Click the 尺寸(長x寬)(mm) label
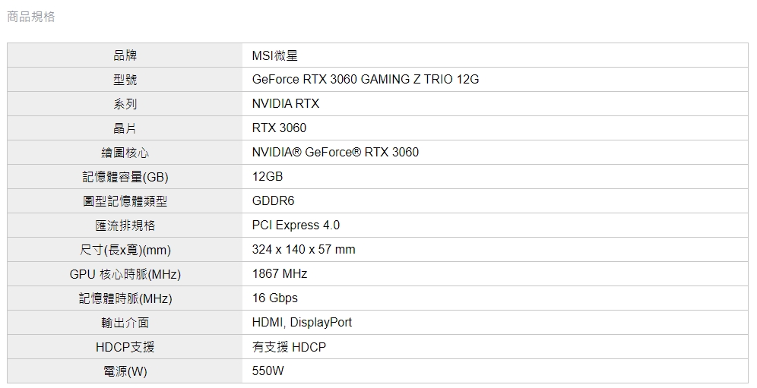 (x=125, y=250)
